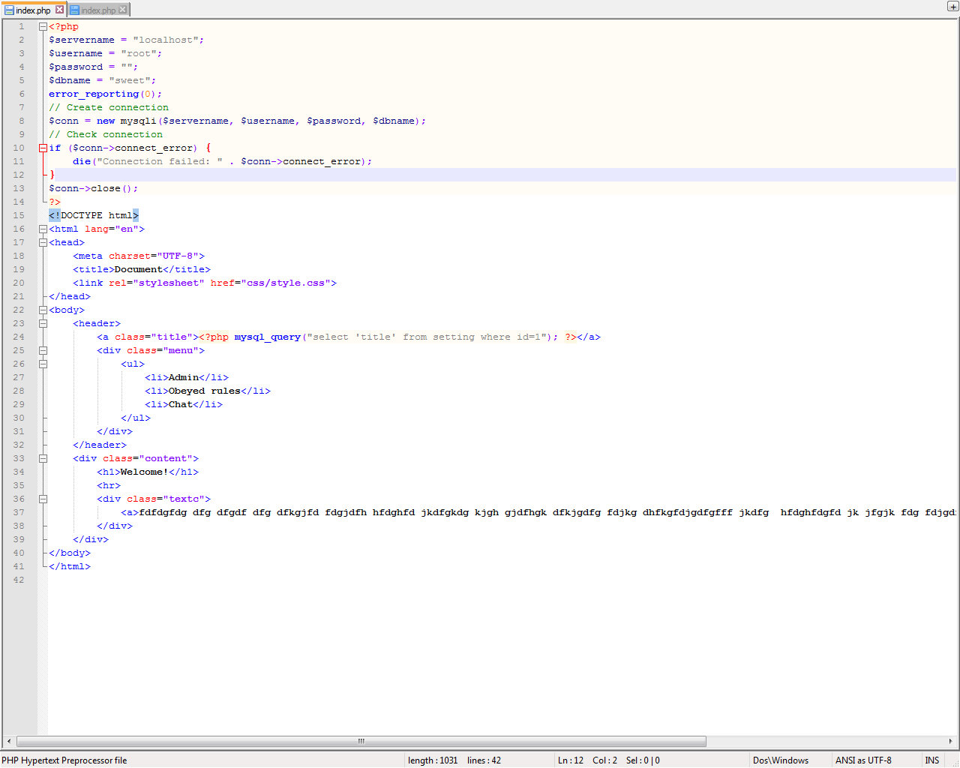Viewport: 960px width, 768px height.
Task: Click the PHP closing ?> tag on line 14
Action: tap(55, 202)
